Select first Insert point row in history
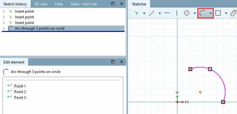Image resolution: width=237 pixels, height=114 pixels. (x=66, y=11)
